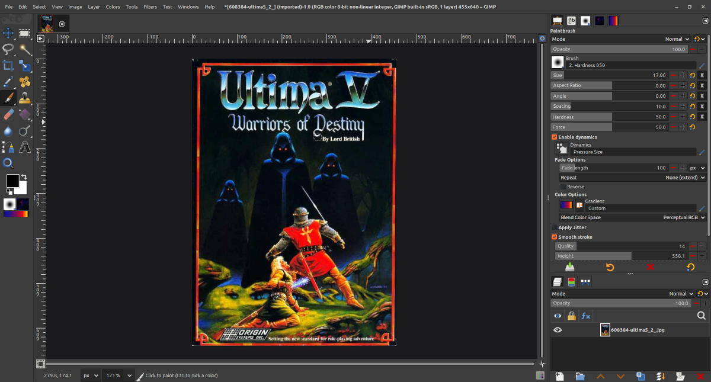Activate the Paintbrush tool

tap(8, 98)
